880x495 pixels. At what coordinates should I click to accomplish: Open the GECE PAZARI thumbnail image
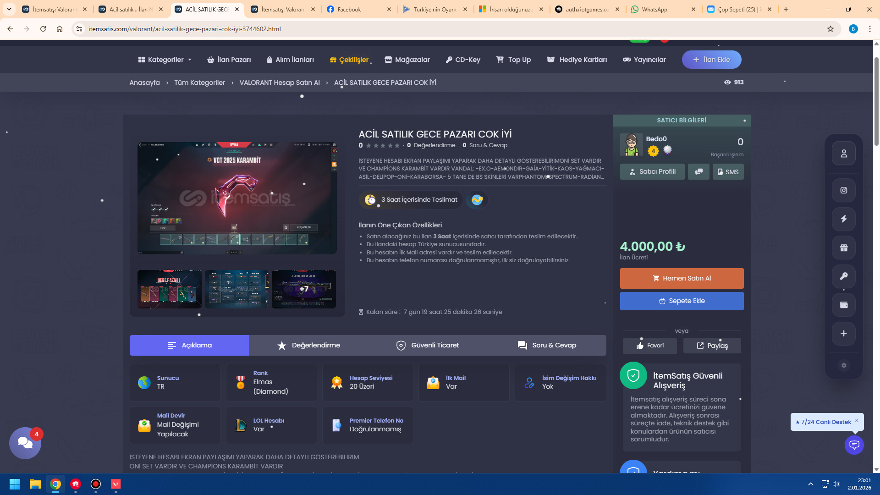[x=170, y=289]
